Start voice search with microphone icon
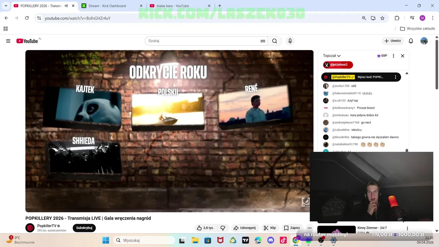Image resolution: width=439 pixels, height=247 pixels. pos(290,41)
